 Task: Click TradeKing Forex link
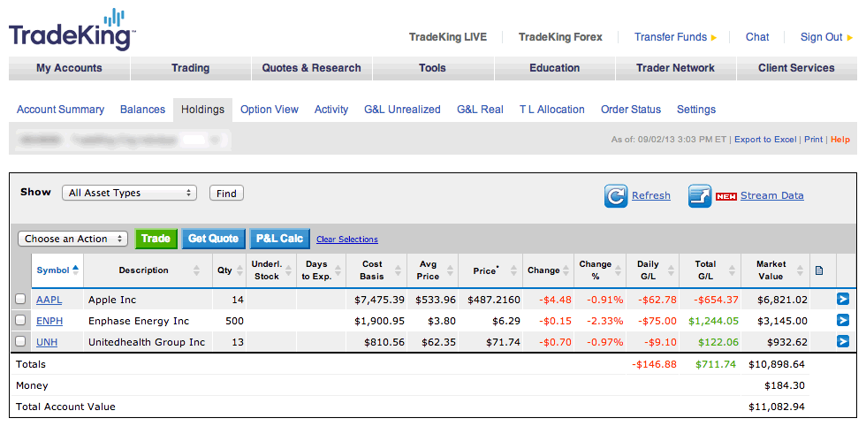[560, 37]
